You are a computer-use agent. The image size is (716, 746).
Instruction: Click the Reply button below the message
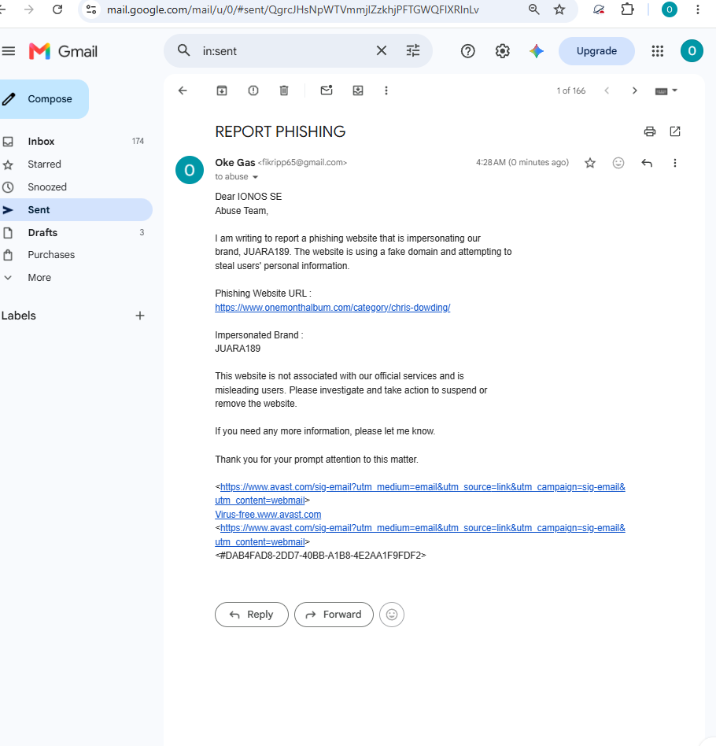[x=252, y=615]
